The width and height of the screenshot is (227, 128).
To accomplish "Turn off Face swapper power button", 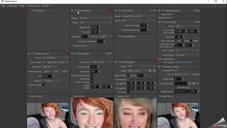I will (x=116, y=62).
